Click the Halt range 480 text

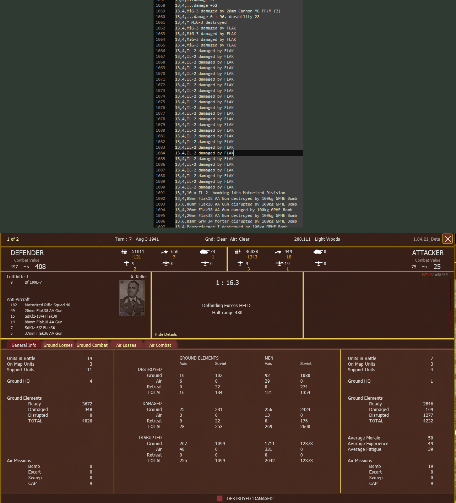227,312
